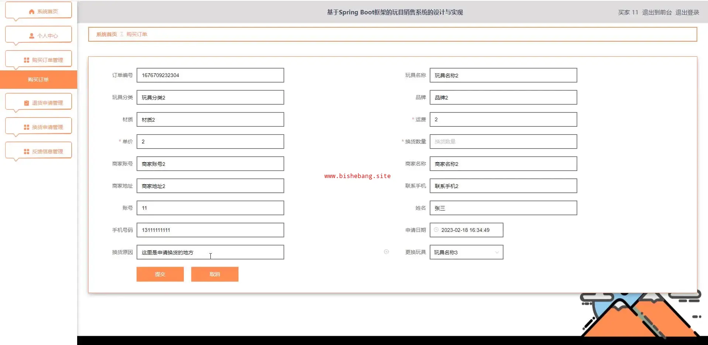
Task: Go to 系统首页 via breadcrumb
Action: [107, 34]
